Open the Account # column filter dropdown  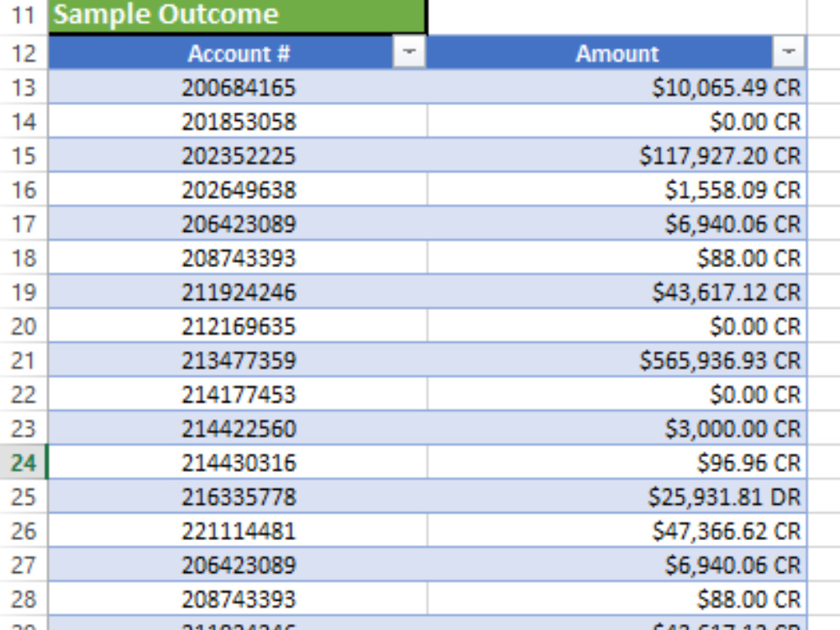pos(409,52)
